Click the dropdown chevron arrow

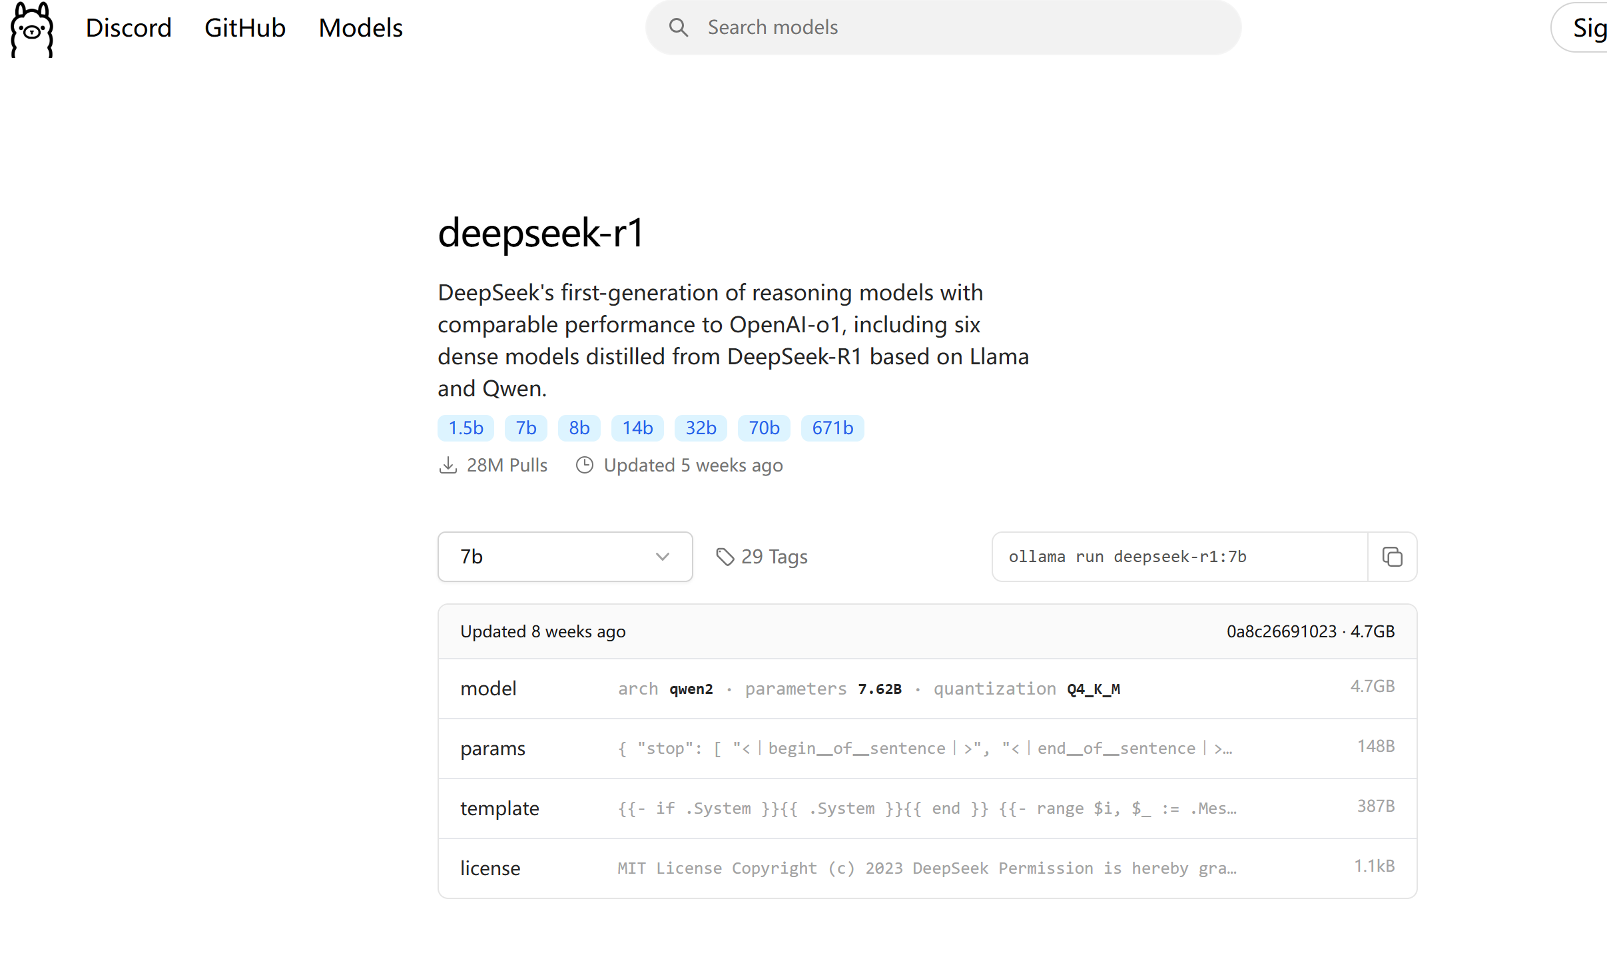tap(662, 557)
